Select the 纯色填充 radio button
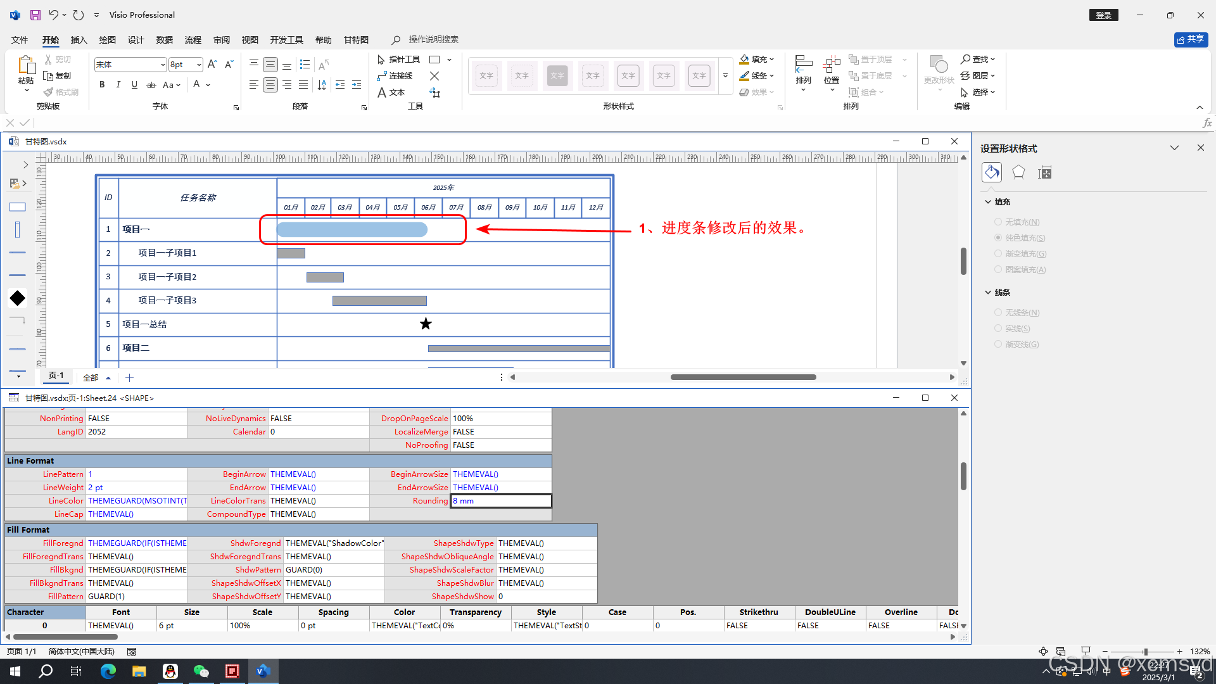The image size is (1216, 684). (x=998, y=237)
